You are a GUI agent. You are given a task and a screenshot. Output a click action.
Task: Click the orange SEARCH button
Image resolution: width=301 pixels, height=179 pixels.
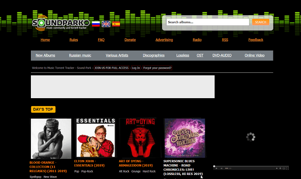click(x=260, y=22)
